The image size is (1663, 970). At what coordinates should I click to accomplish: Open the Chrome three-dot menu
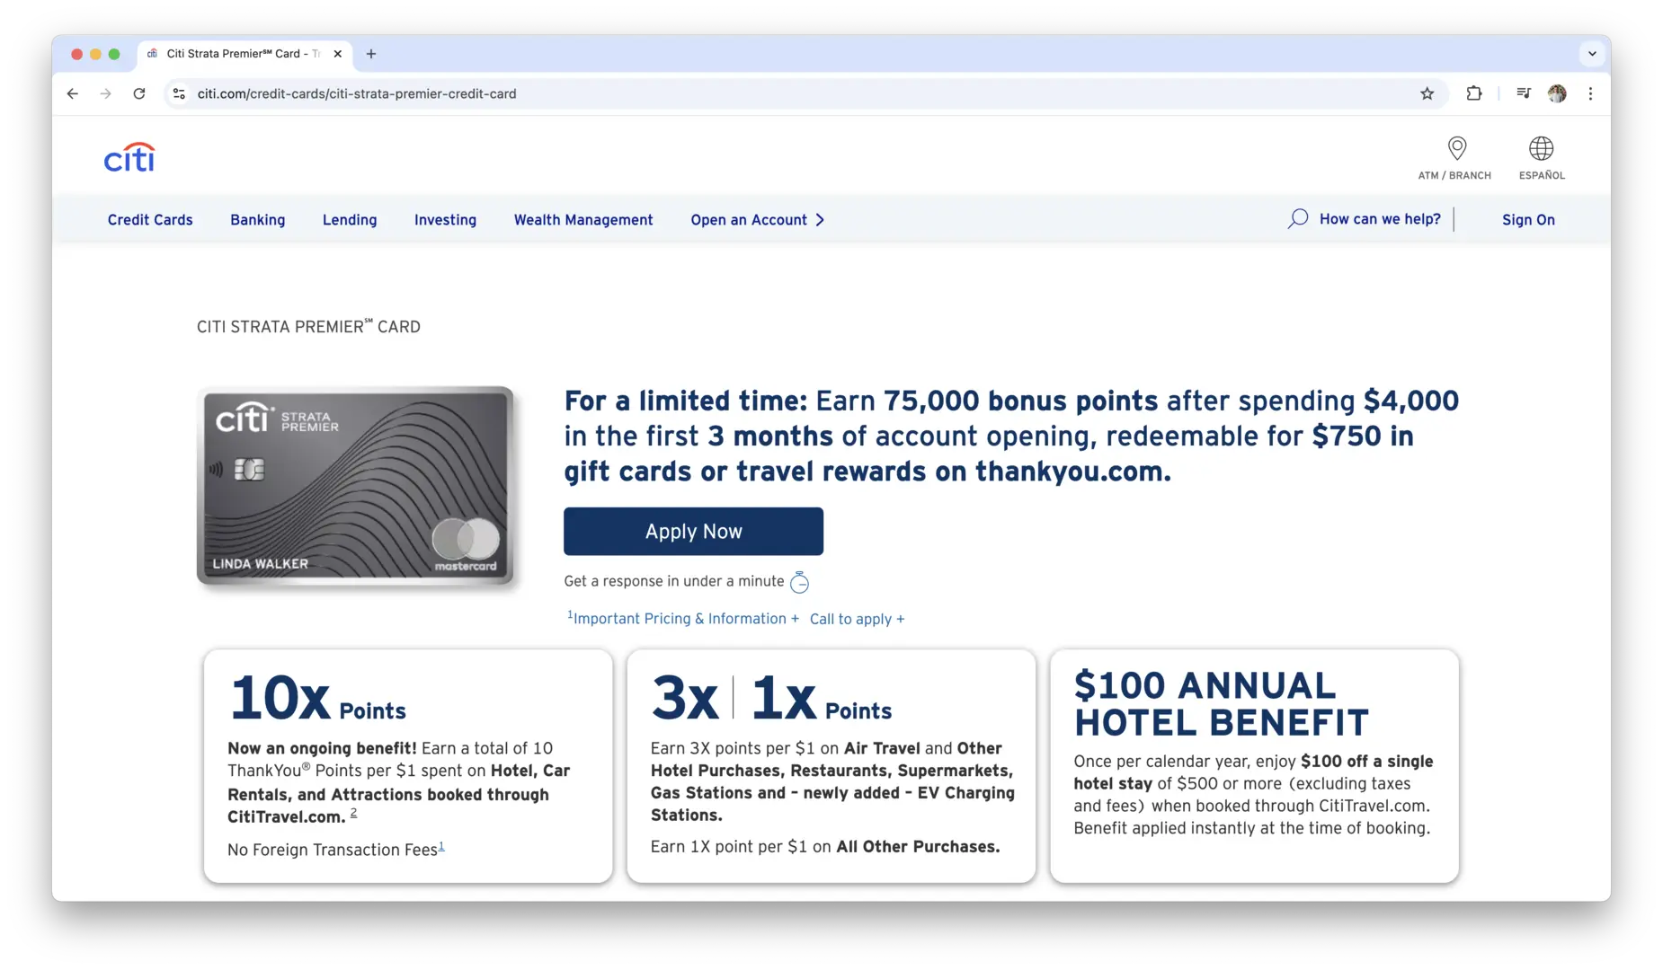(1590, 93)
